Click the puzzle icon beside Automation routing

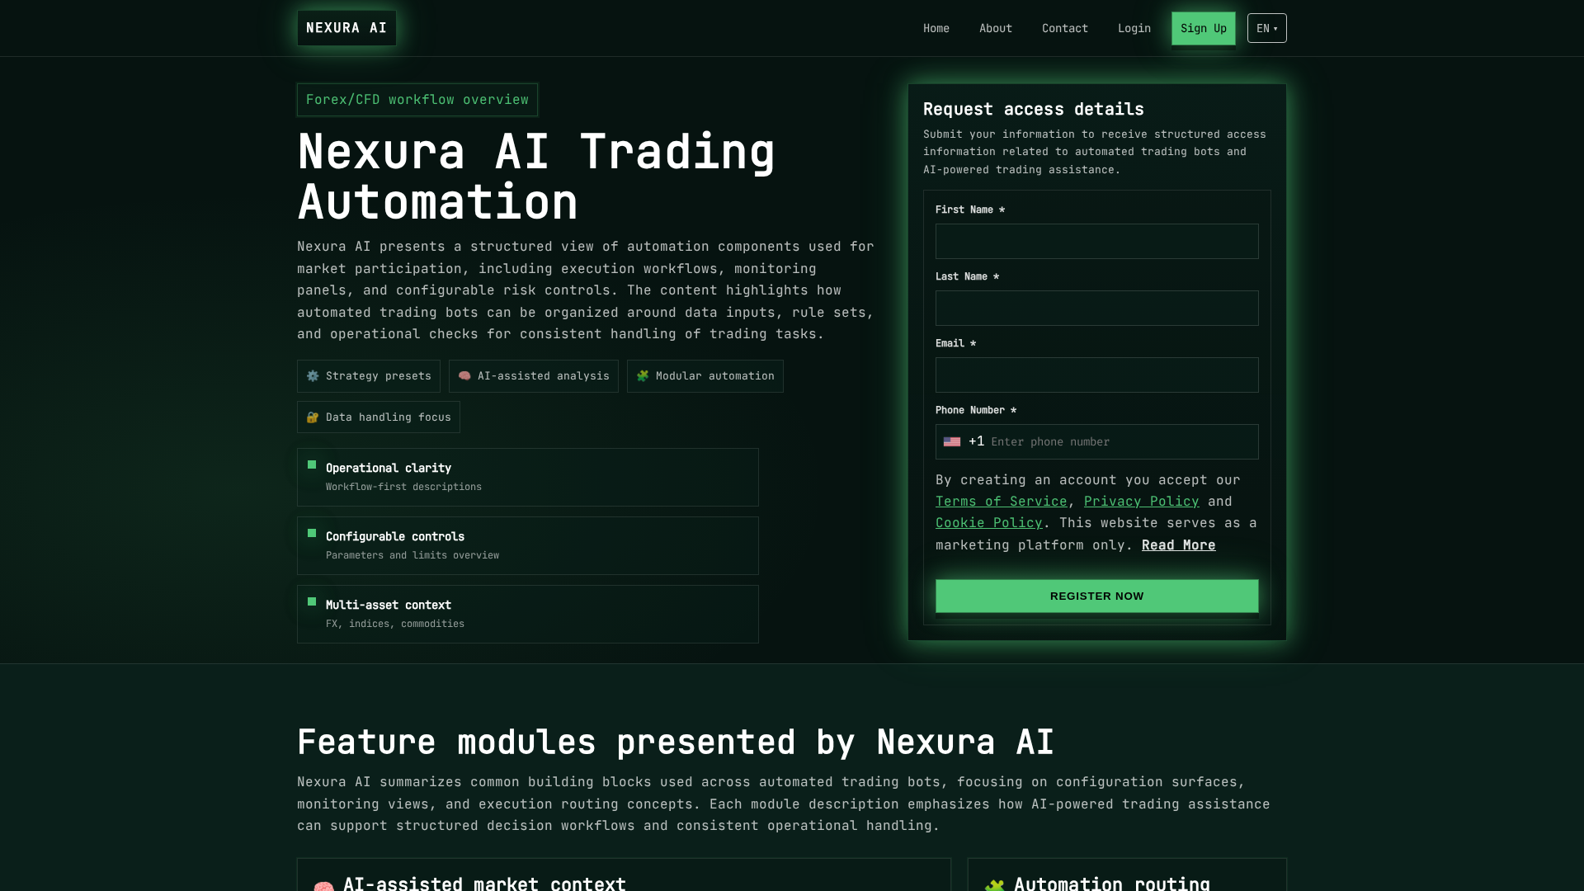[x=995, y=886]
